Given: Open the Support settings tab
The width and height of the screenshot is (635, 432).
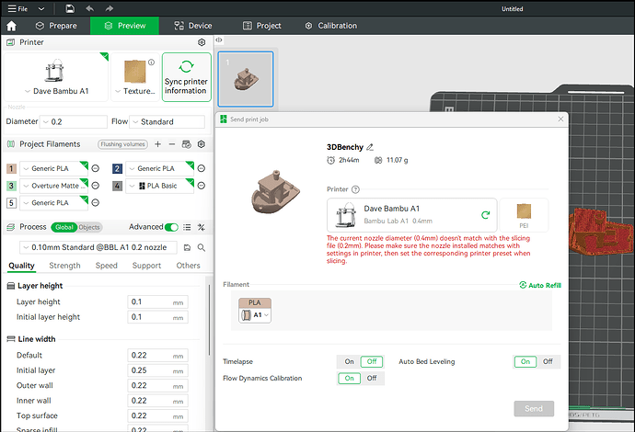Looking at the screenshot, I should pos(146,266).
